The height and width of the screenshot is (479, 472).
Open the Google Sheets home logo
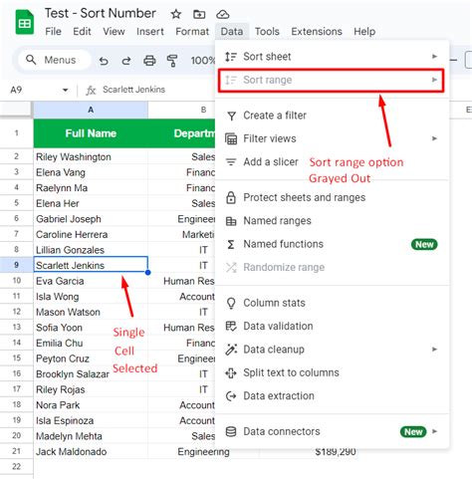[x=25, y=22]
